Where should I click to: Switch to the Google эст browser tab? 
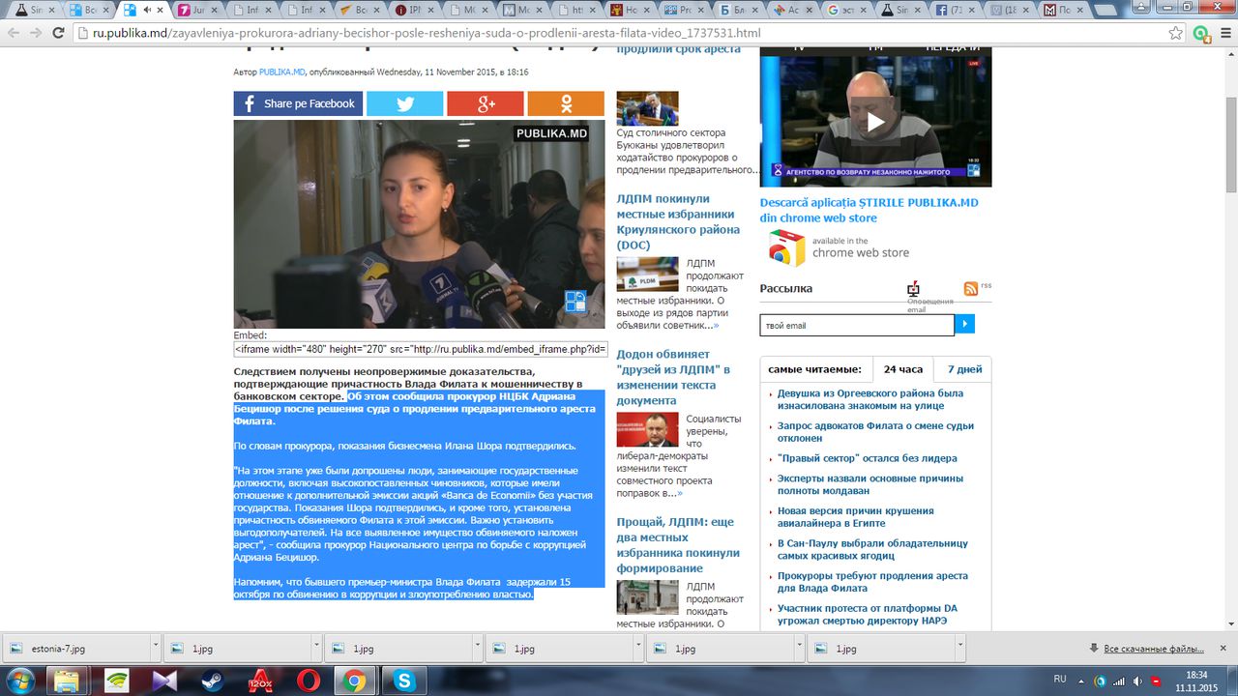[x=847, y=11]
